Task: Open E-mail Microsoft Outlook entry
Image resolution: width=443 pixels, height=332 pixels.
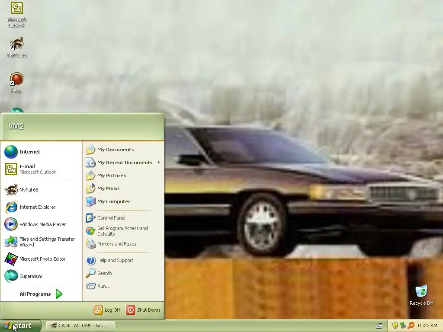Action: point(41,169)
